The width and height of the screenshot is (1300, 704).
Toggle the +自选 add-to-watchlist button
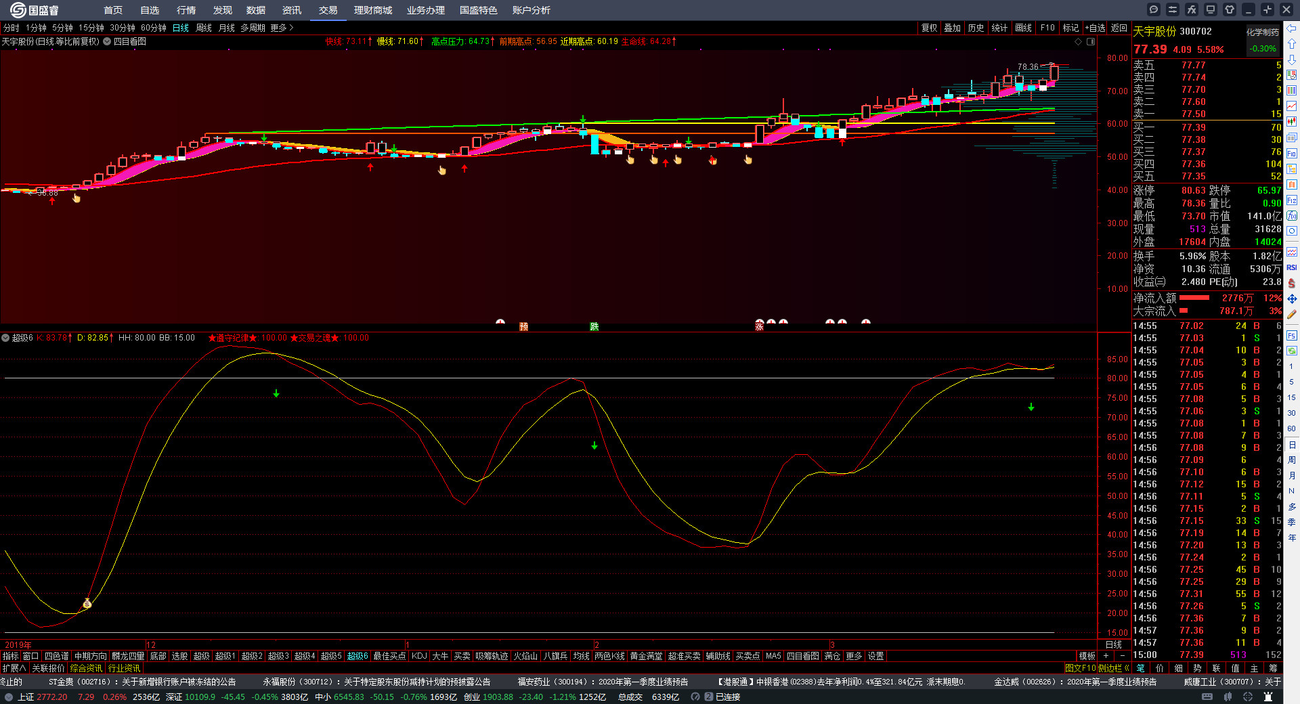click(1095, 28)
